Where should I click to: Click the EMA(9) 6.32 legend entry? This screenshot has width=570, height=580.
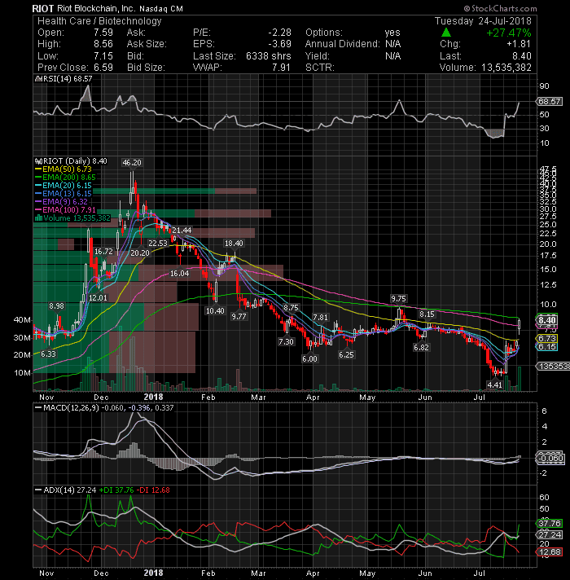[61, 201]
